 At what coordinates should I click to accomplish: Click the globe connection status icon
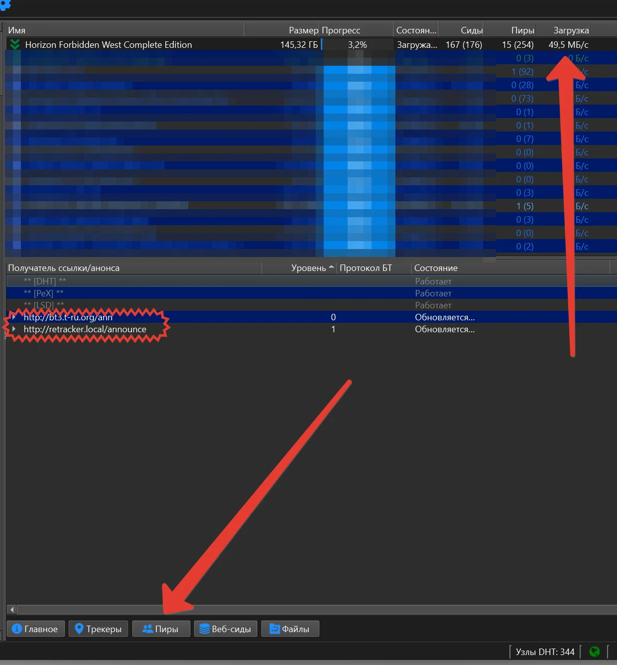[x=594, y=652]
